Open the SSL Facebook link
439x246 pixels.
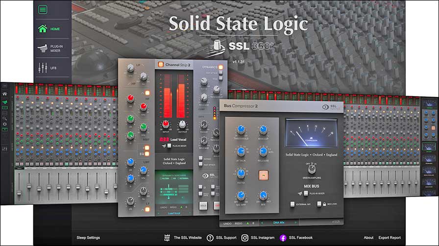pyautogui.click(x=296, y=238)
